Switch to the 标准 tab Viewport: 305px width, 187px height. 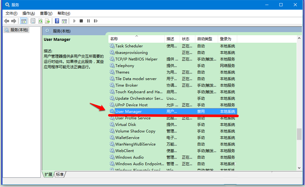tap(59, 174)
